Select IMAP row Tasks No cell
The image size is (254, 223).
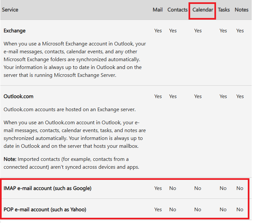click(x=223, y=188)
